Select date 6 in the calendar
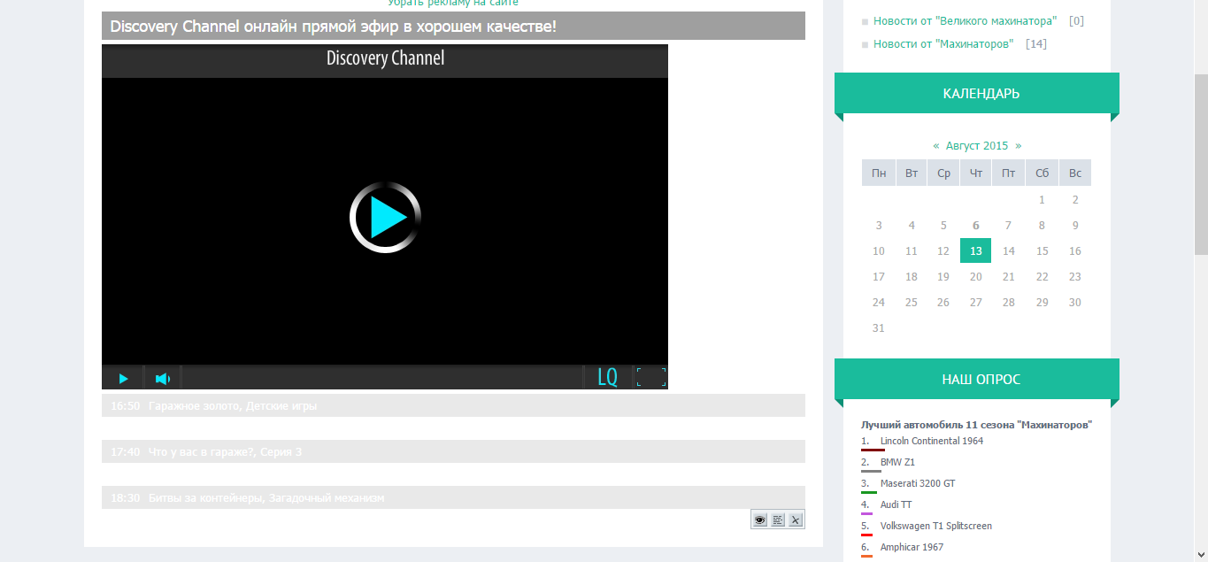The image size is (1208, 562). tap(975, 225)
